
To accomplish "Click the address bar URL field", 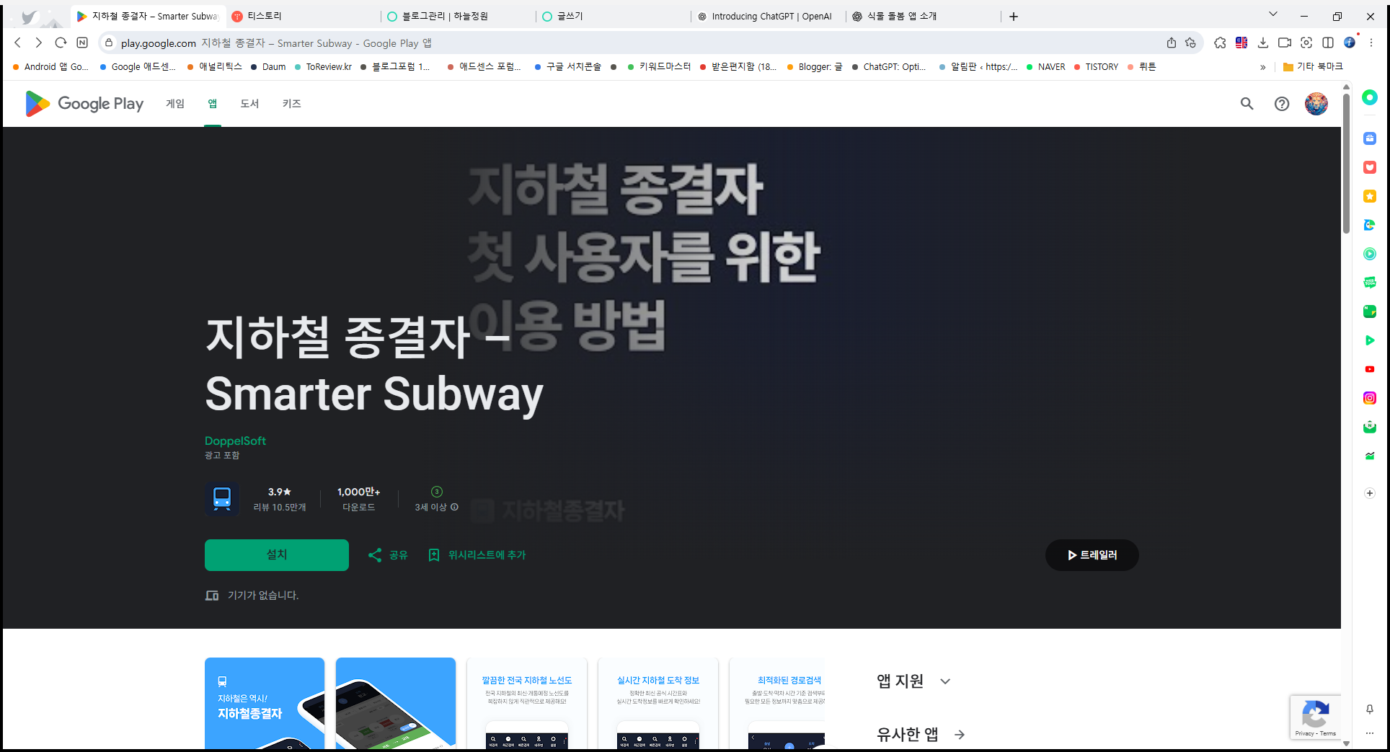I will point(634,43).
